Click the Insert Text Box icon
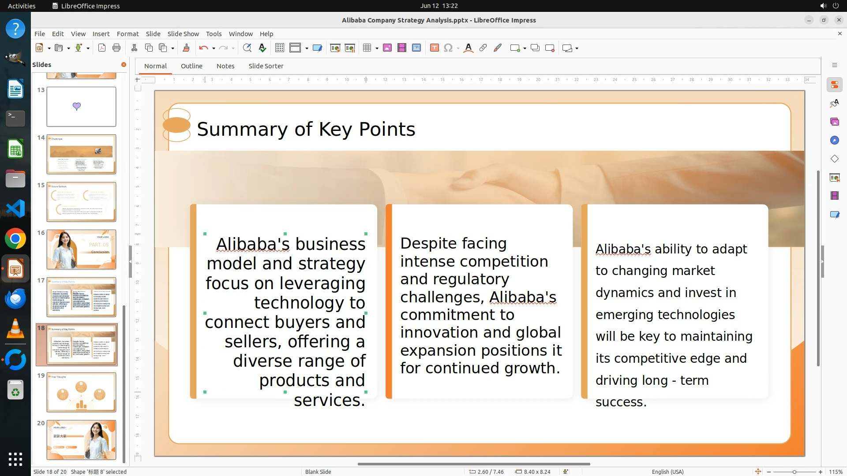This screenshot has width=847, height=476. pyautogui.click(x=434, y=48)
